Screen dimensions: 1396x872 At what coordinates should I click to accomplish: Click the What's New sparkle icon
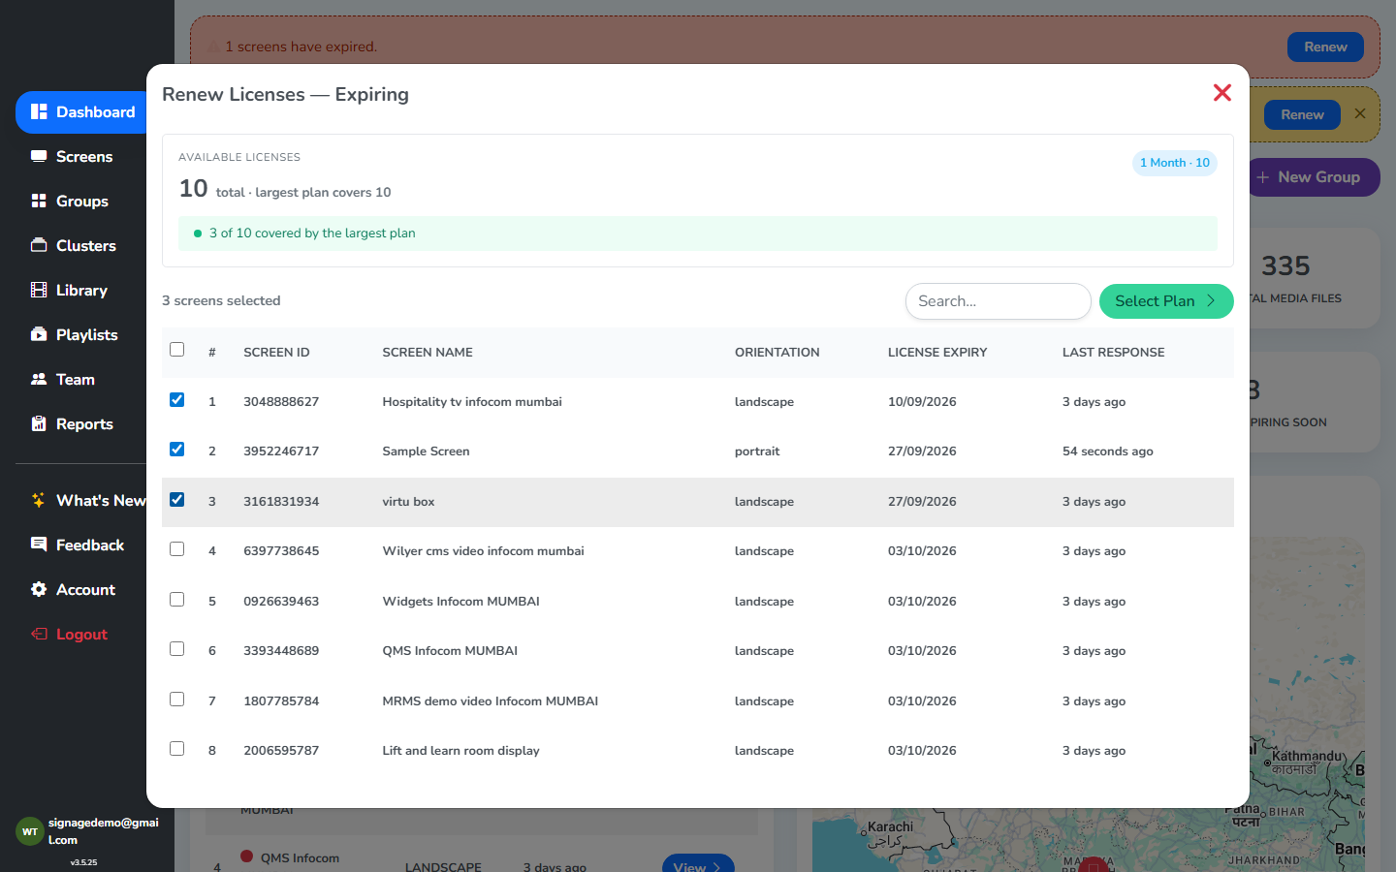click(x=39, y=500)
